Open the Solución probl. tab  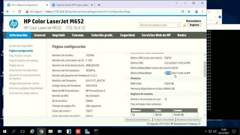(x=102, y=35)
